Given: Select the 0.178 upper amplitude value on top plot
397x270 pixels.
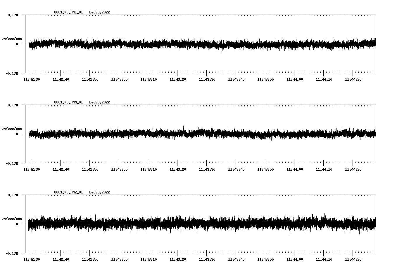Looking at the screenshot, I should point(13,15).
